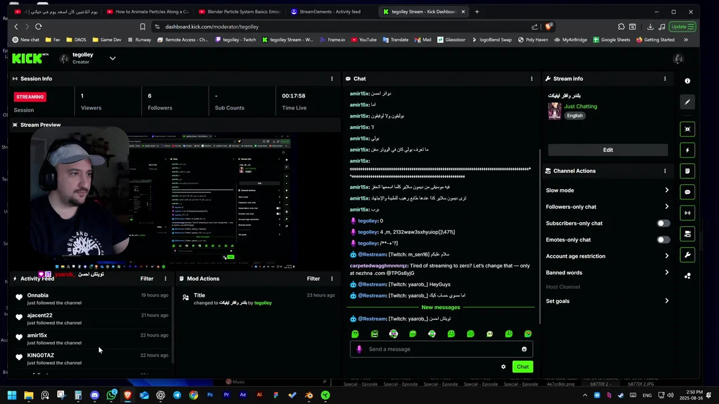Open Mod Actions three-dot menu
This screenshot has width=719, height=404.
point(332,278)
